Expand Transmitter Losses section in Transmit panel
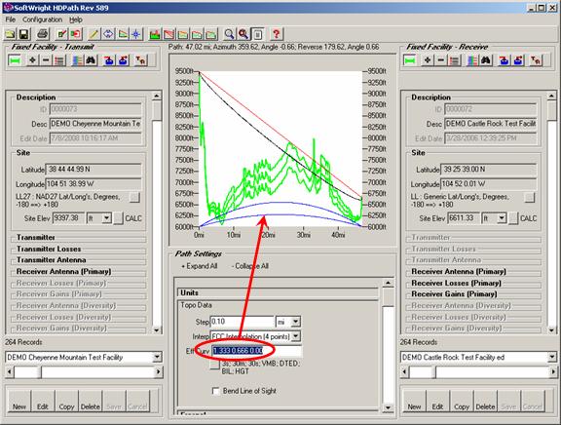 pyautogui.click(x=49, y=249)
